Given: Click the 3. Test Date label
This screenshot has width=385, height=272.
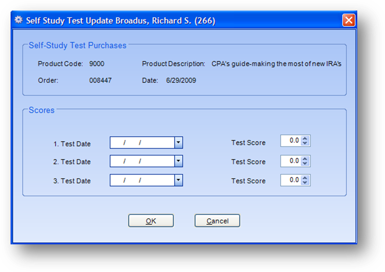Looking at the screenshot, I should pos(72,181).
